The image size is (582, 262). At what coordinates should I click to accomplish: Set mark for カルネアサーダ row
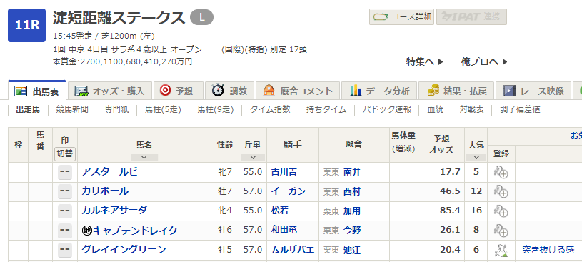65,211
